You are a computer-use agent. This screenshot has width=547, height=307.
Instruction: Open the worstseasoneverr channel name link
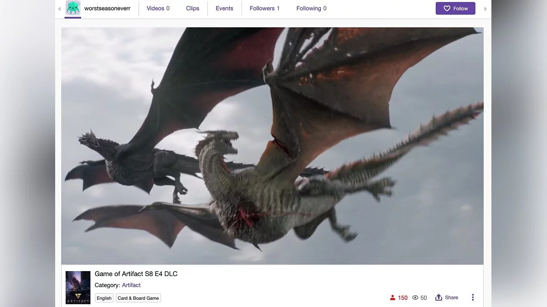coord(107,9)
